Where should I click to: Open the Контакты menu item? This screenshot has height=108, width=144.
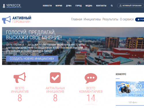coord(101,6)
